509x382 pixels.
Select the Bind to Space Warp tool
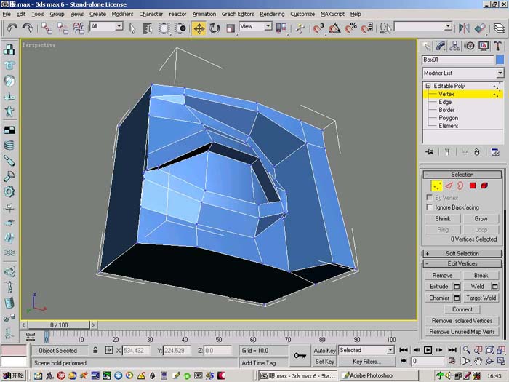click(79, 28)
